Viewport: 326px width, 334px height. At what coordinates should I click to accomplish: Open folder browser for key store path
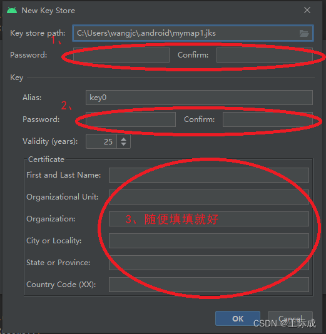304,33
